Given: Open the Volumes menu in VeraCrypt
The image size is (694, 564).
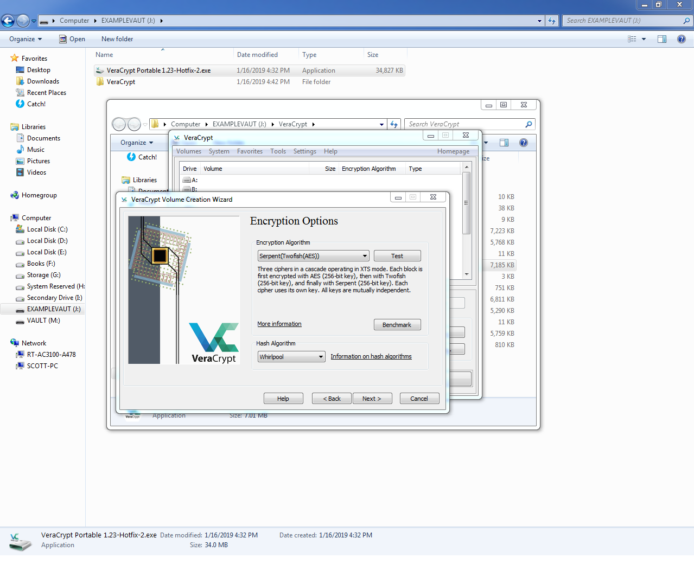Looking at the screenshot, I should tap(189, 151).
